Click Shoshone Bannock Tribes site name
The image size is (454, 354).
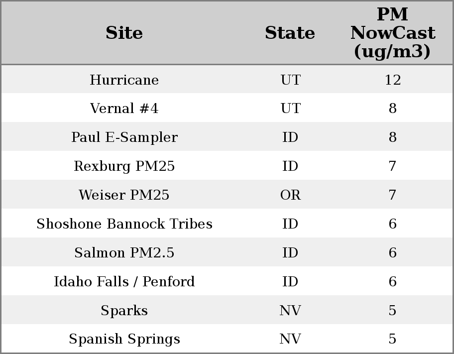click(x=124, y=224)
